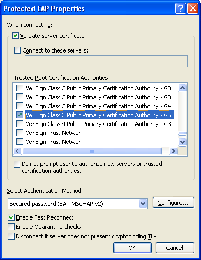Check VeriSign Class 3 Authority G3 box
The image size is (201, 260).
[19, 97]
